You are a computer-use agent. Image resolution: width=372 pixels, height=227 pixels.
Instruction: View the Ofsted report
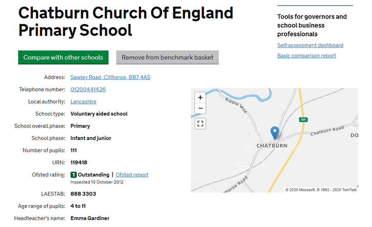click(132, 175)
